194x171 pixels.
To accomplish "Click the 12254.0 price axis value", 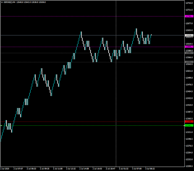I will pos(189,153).
